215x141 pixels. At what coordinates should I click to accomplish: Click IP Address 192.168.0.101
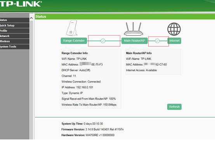coord(77,87)
